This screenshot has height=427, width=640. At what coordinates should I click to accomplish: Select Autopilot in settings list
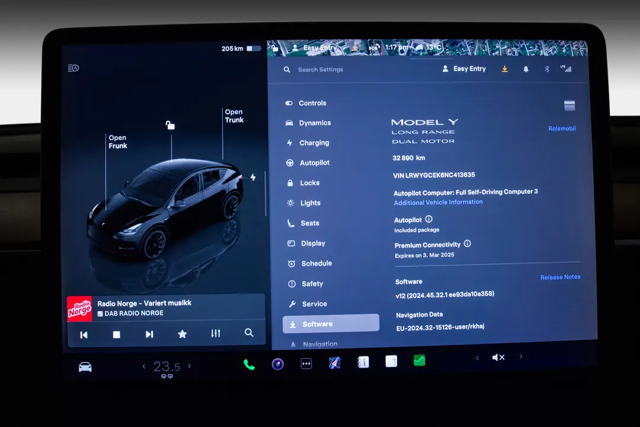click(x=308, y=163)
